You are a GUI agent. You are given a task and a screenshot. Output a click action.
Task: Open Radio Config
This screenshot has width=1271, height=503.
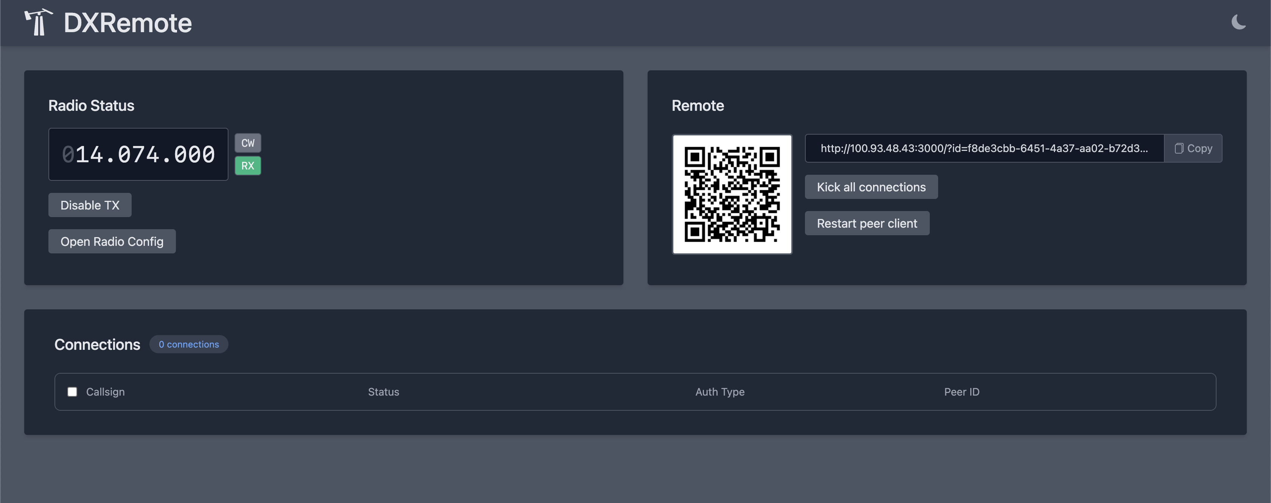112,242
